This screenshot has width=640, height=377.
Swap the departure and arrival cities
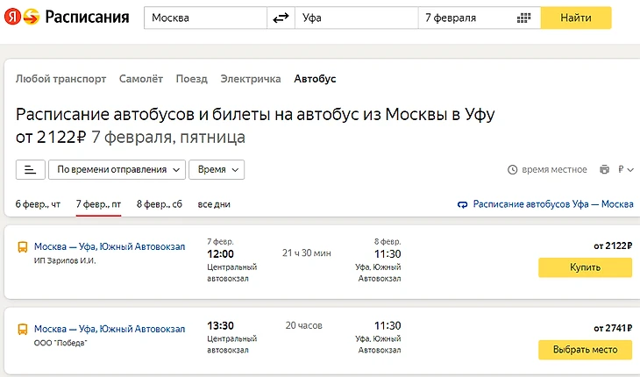coord(281,18)
